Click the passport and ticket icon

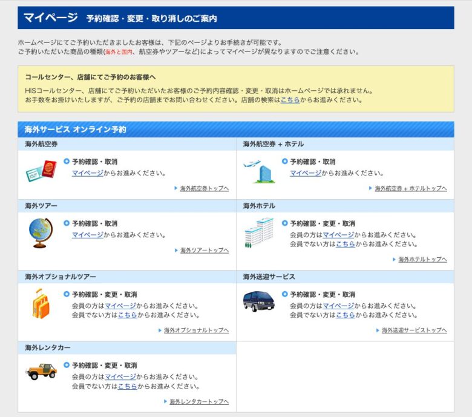click(x=41, y=172)
